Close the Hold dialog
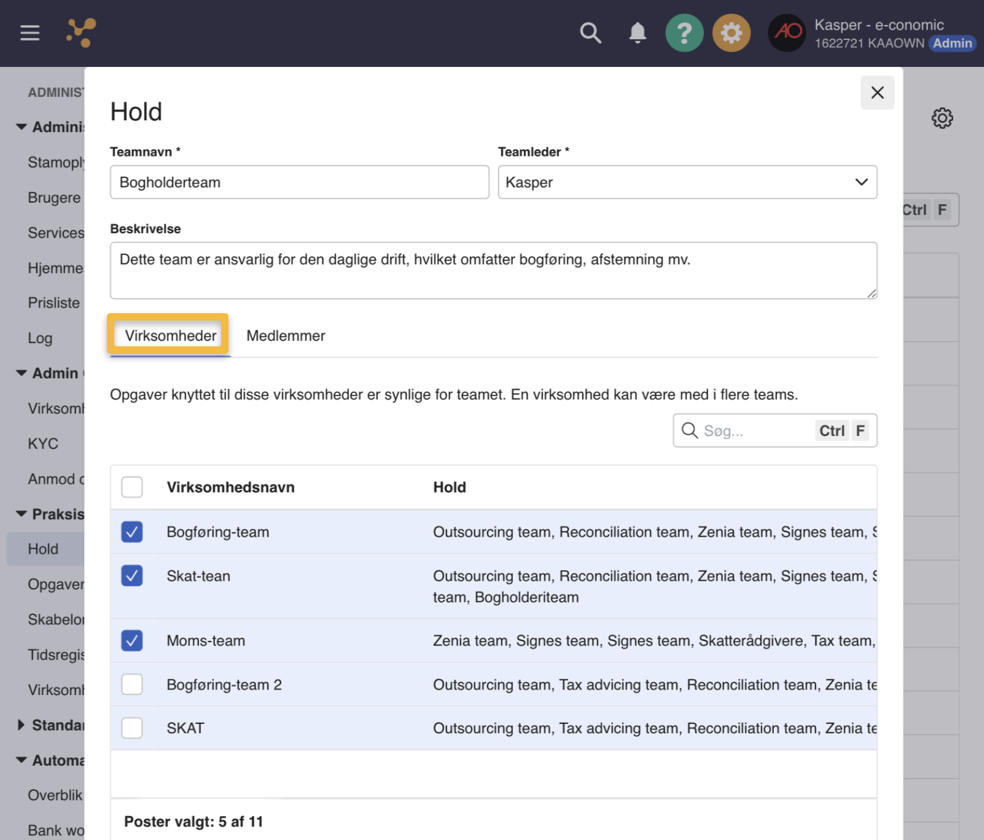 coord(877,93)
